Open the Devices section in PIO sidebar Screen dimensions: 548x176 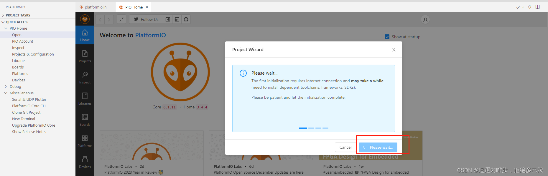coord(85,162)
